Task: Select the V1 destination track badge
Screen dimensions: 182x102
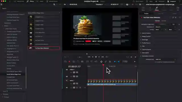Action: point(67,80)
